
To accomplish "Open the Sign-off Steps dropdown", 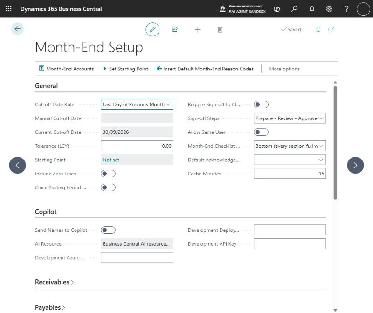I will (290, 118).
